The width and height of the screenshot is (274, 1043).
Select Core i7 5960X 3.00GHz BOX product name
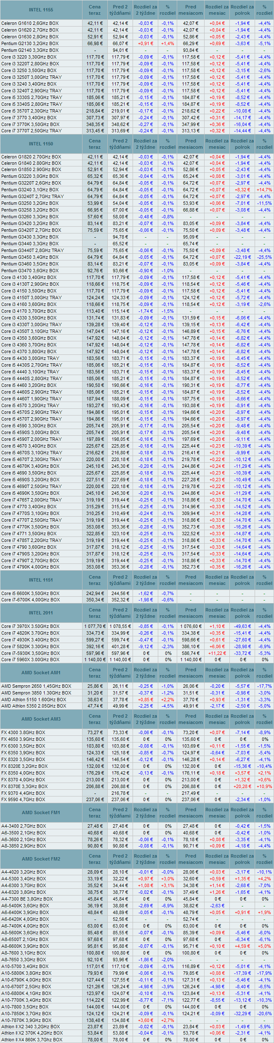pos(30,660)
